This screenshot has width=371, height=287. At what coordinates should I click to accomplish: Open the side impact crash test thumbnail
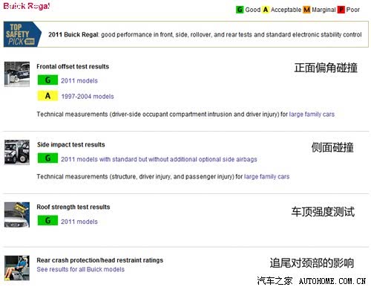point(17,152)
